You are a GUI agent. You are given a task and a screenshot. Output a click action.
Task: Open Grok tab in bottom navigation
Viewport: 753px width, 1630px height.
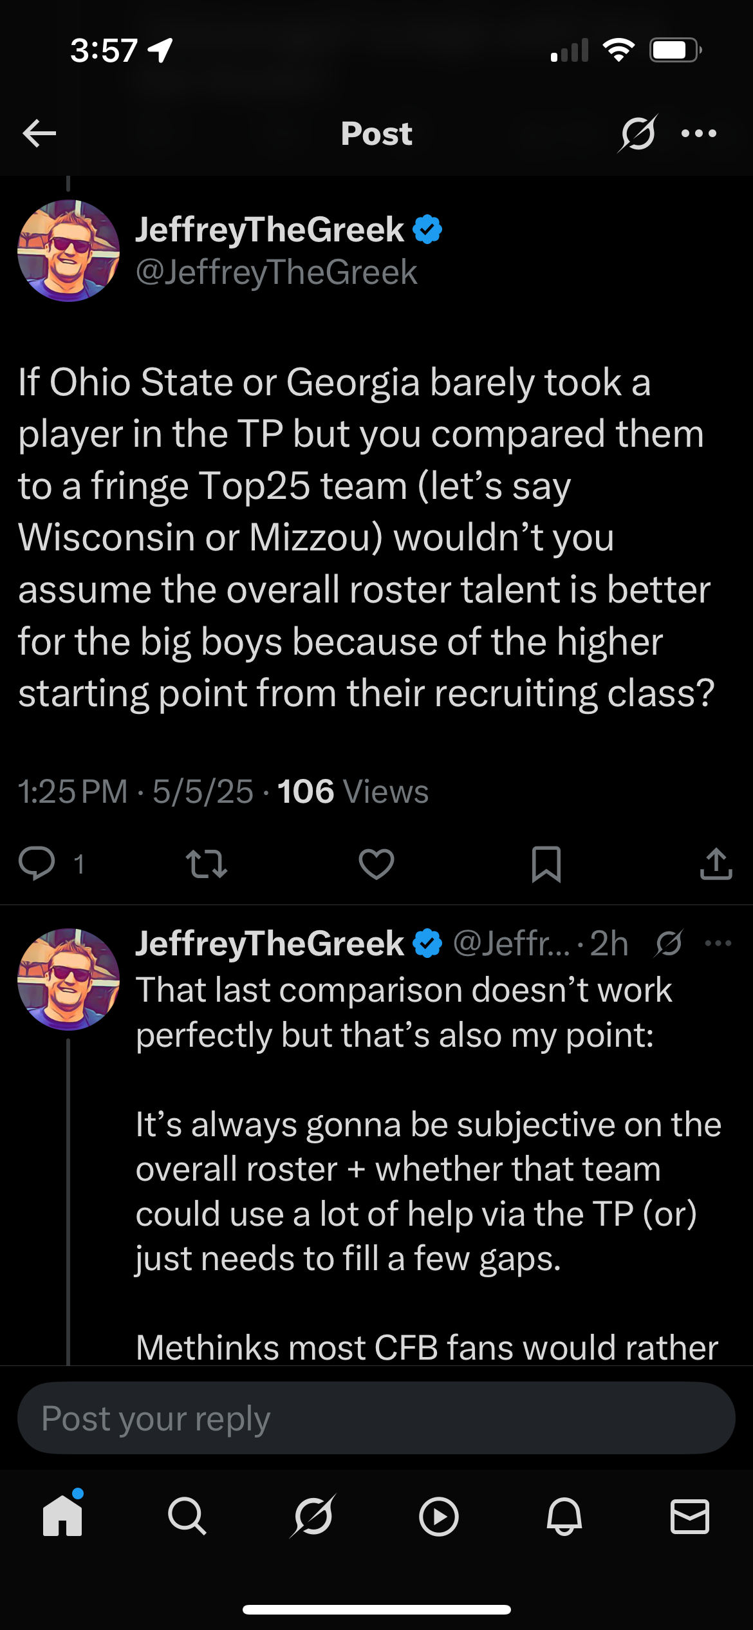pyautogui.click(x=313, y=1516)
